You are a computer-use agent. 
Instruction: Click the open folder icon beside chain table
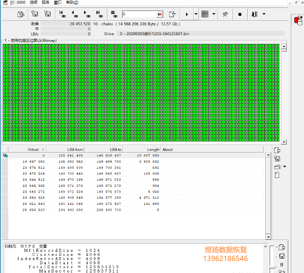click(277, 167)
